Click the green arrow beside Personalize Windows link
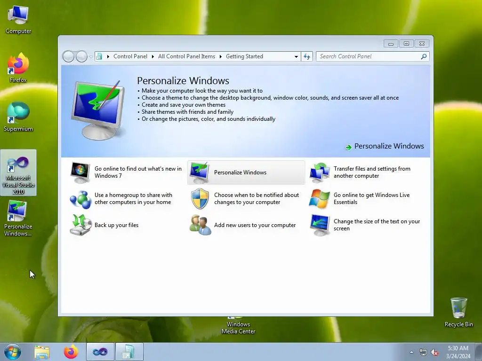482x361 pixels. pos(348,147)
